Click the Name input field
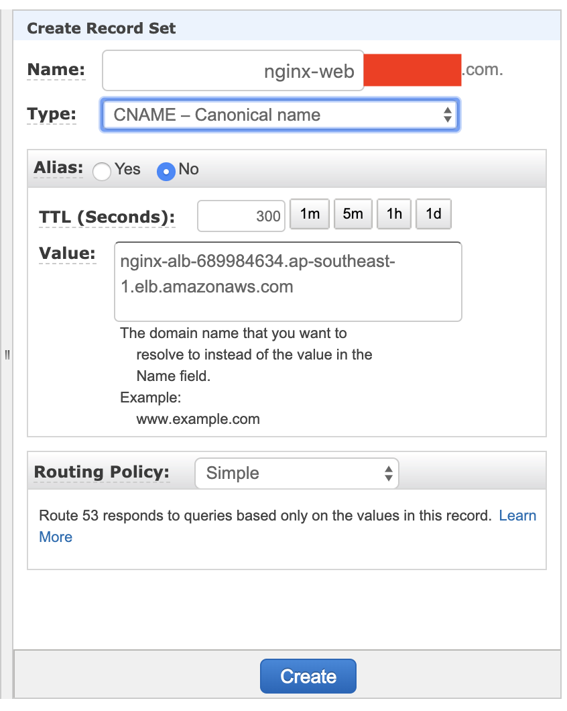Viewport: 567px width, 711px height. pyautogui.click(x=233, y=70)
